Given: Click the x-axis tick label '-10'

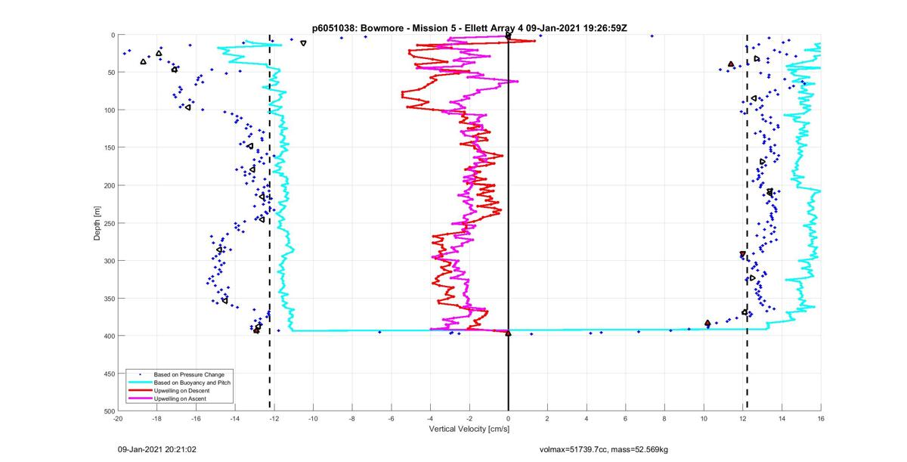Looking at the screenshot, I should tap(313, 418).
